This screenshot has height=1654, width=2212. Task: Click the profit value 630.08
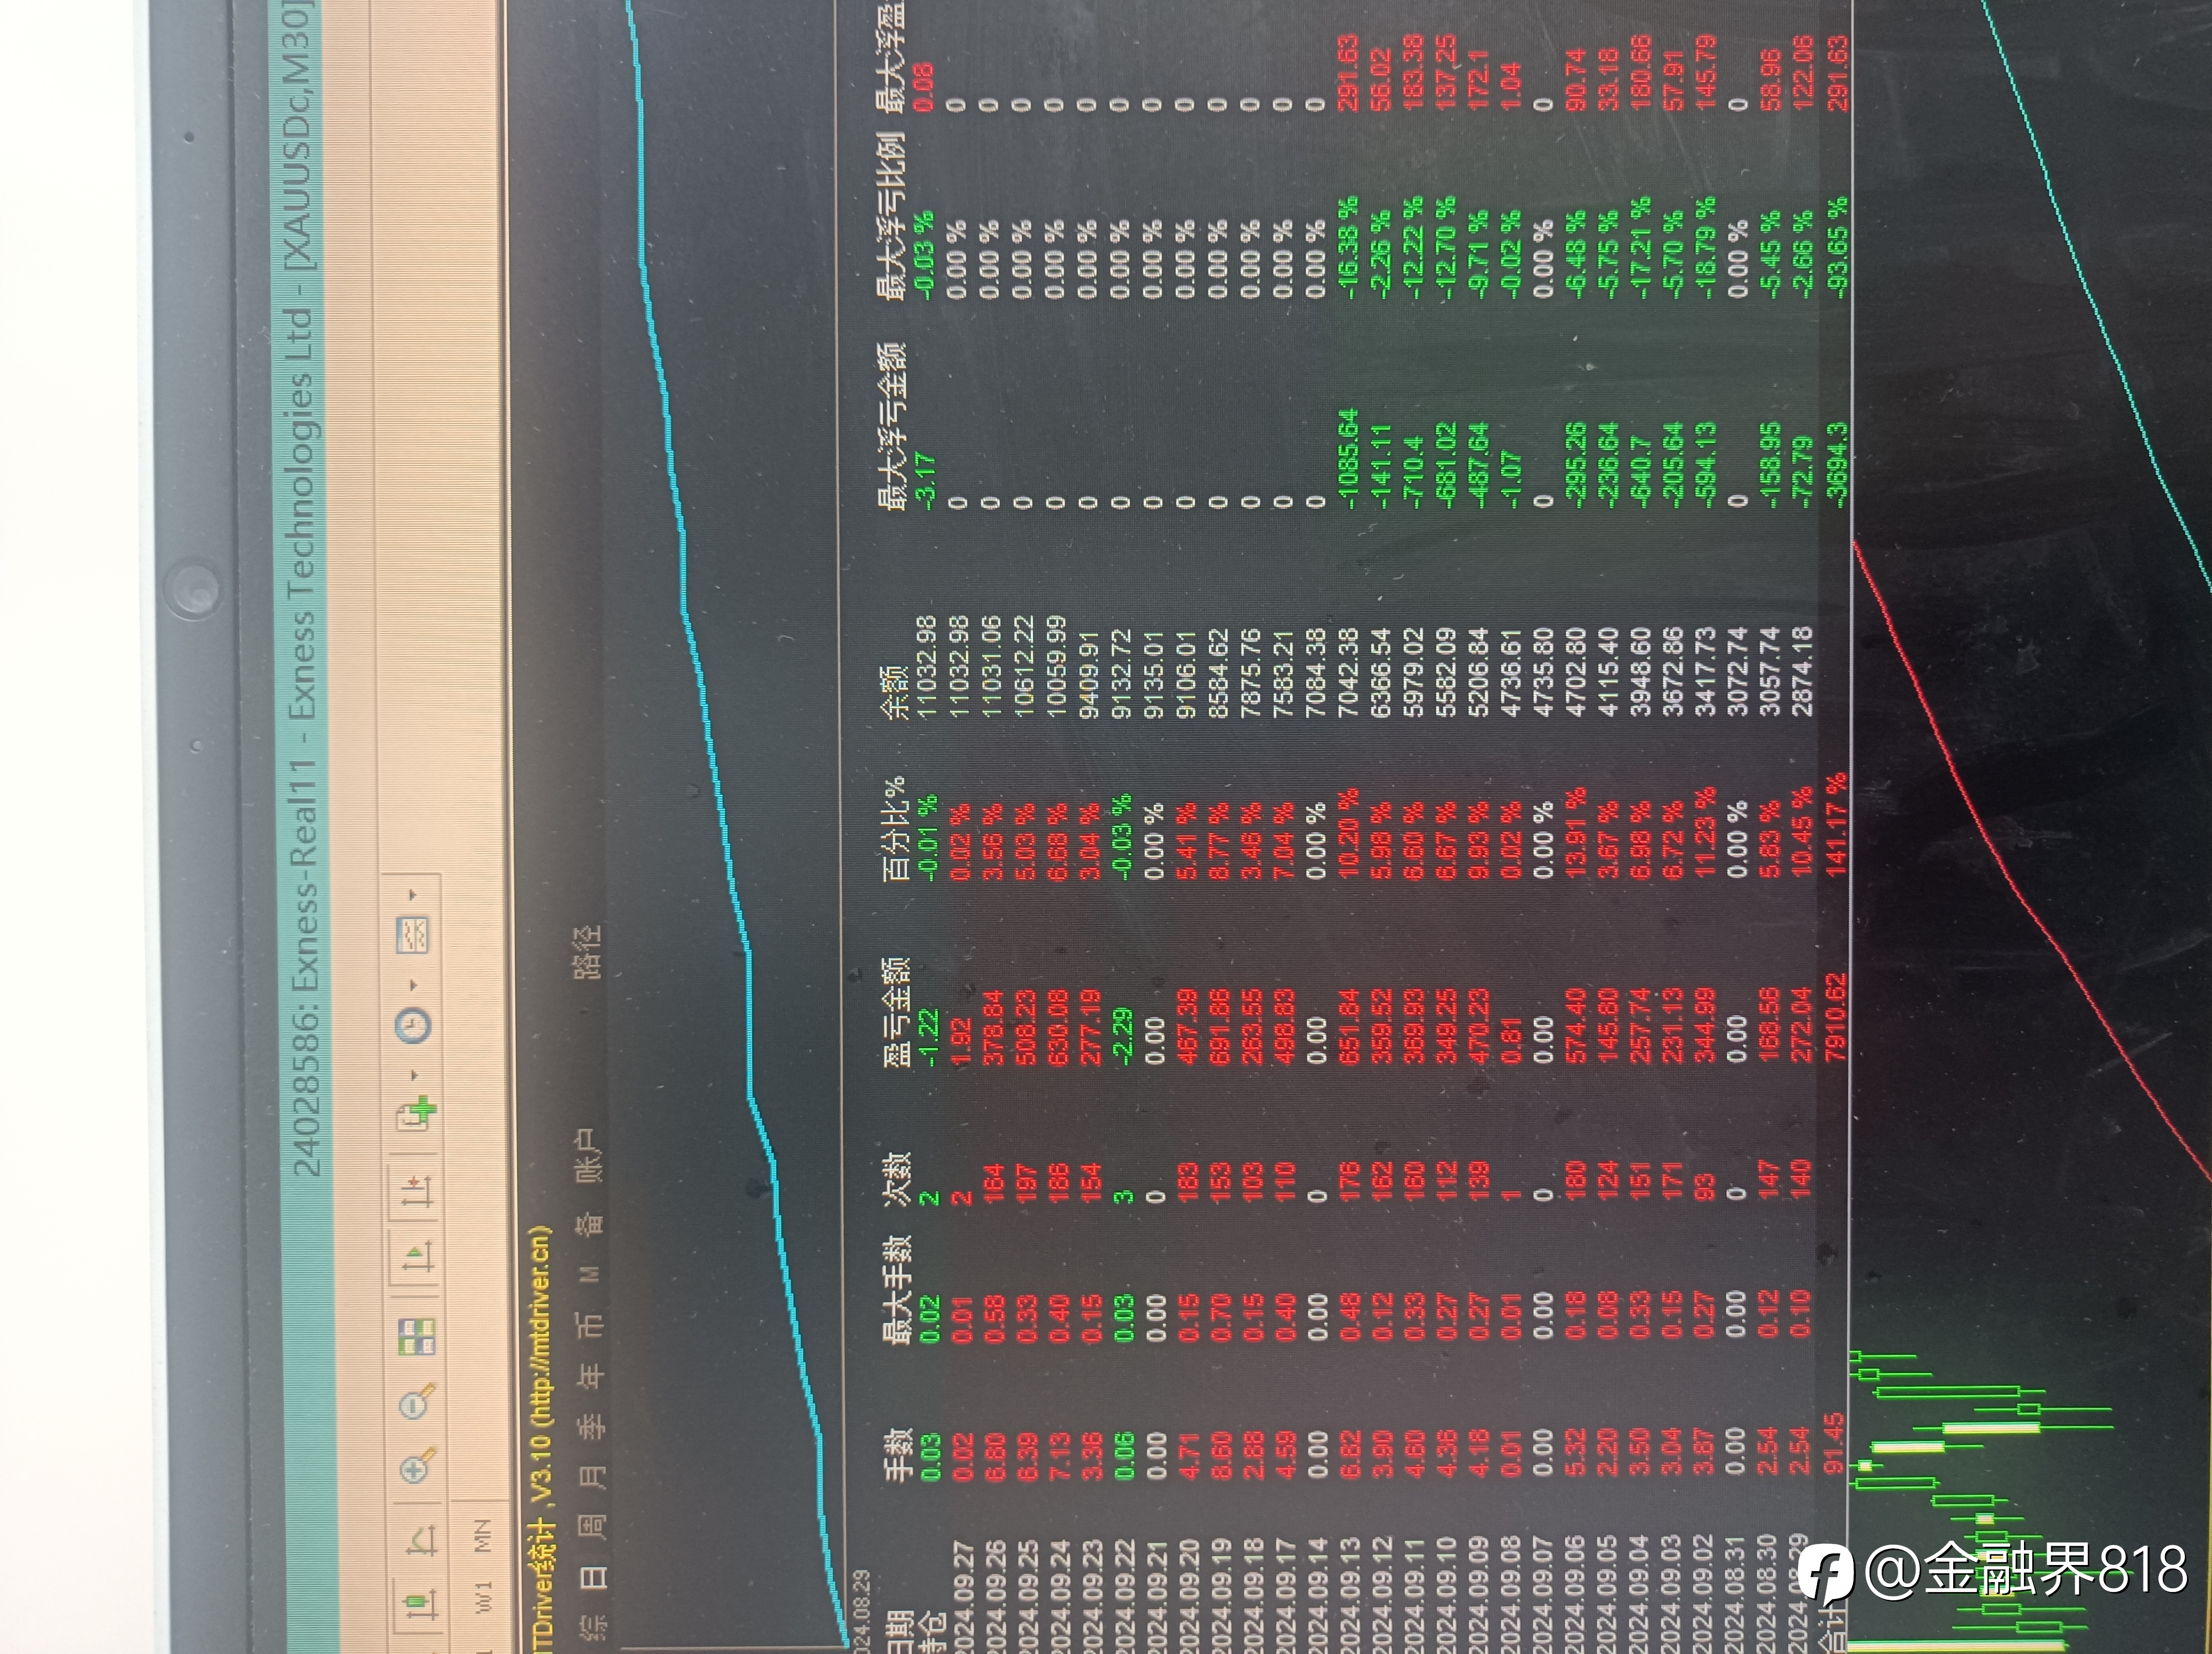[x=1058, y=1028]
